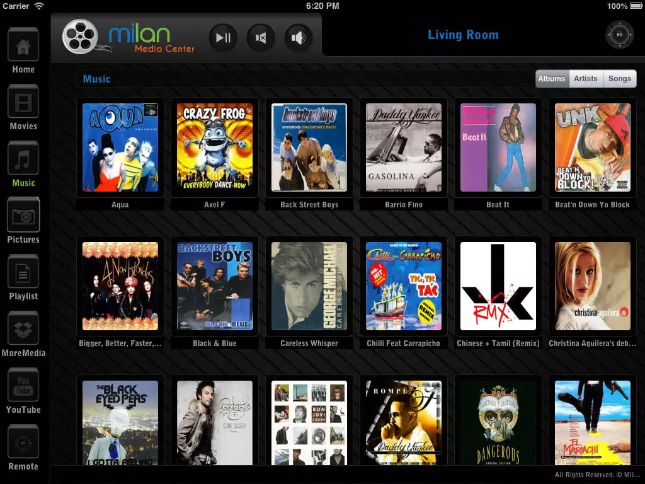The height and width of the screenshot is (484, 645).
Task: Click the Careless Whisper title label
Action: coord(309,343)
